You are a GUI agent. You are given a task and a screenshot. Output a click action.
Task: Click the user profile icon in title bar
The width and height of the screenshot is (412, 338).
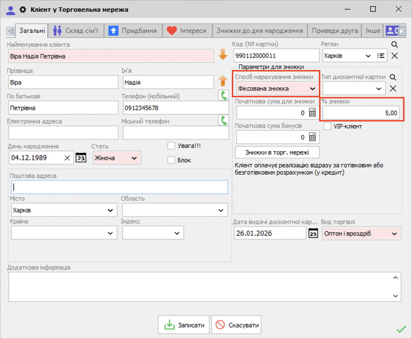point(10,10)
